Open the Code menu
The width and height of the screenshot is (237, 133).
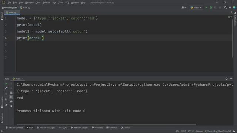coord(38,3)
